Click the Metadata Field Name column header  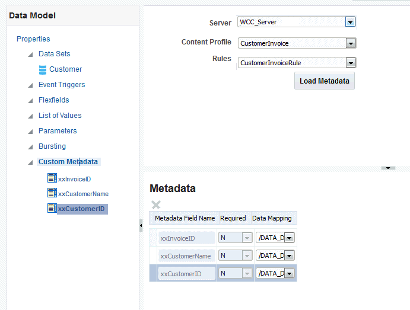[185, 218]
